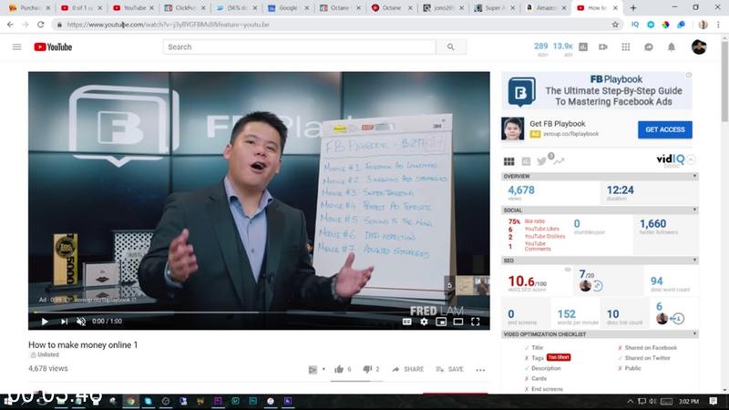The width and height of the screenshot is (729, 410).
Task: Show hidden system tray icons
Action: (630, 401)
